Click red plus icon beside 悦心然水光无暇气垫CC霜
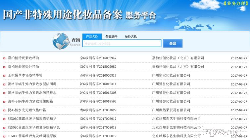This screenshot has height=138, width=250. 4,110
